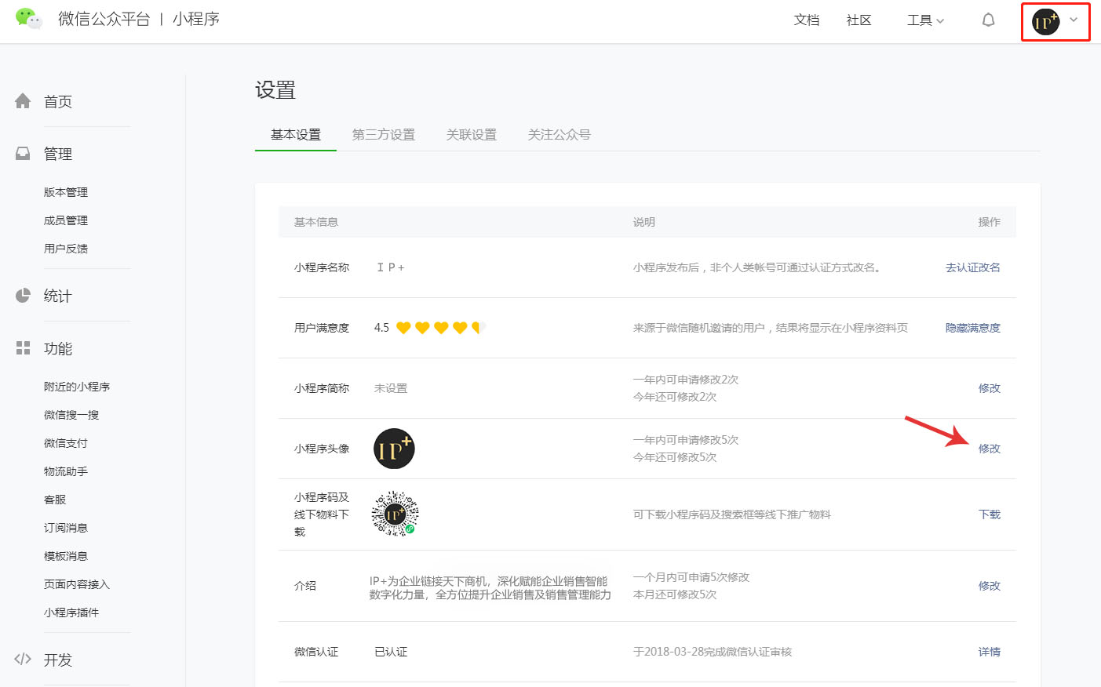The image size is (1101, 687).
Task: Click 下载 for the mini program code
Action: point(989,514)
